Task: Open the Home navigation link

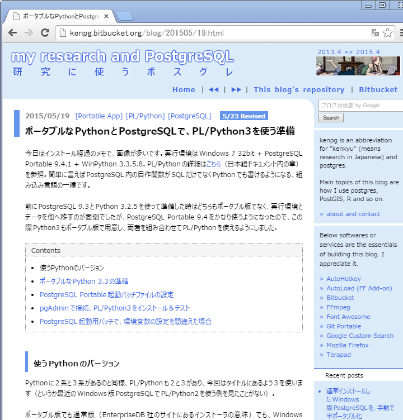Action: tap(184, 90)
